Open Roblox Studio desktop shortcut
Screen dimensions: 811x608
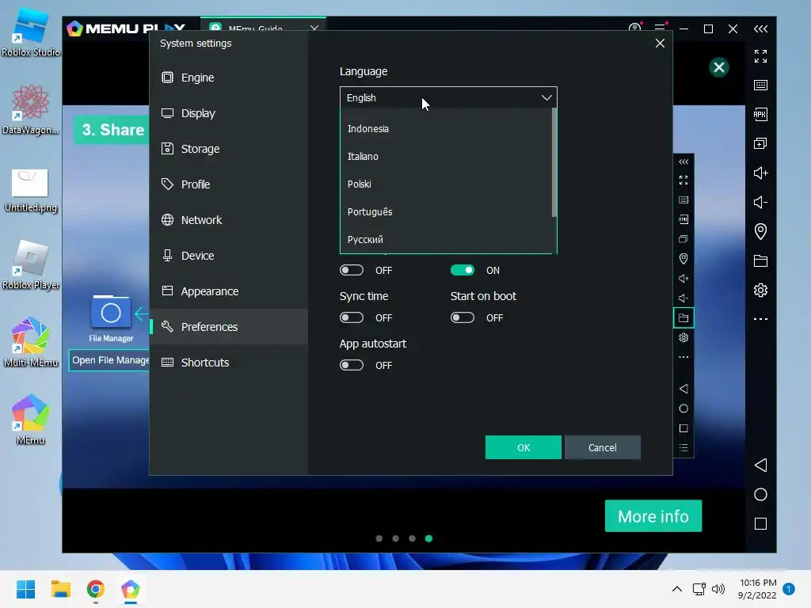[31, 32]
